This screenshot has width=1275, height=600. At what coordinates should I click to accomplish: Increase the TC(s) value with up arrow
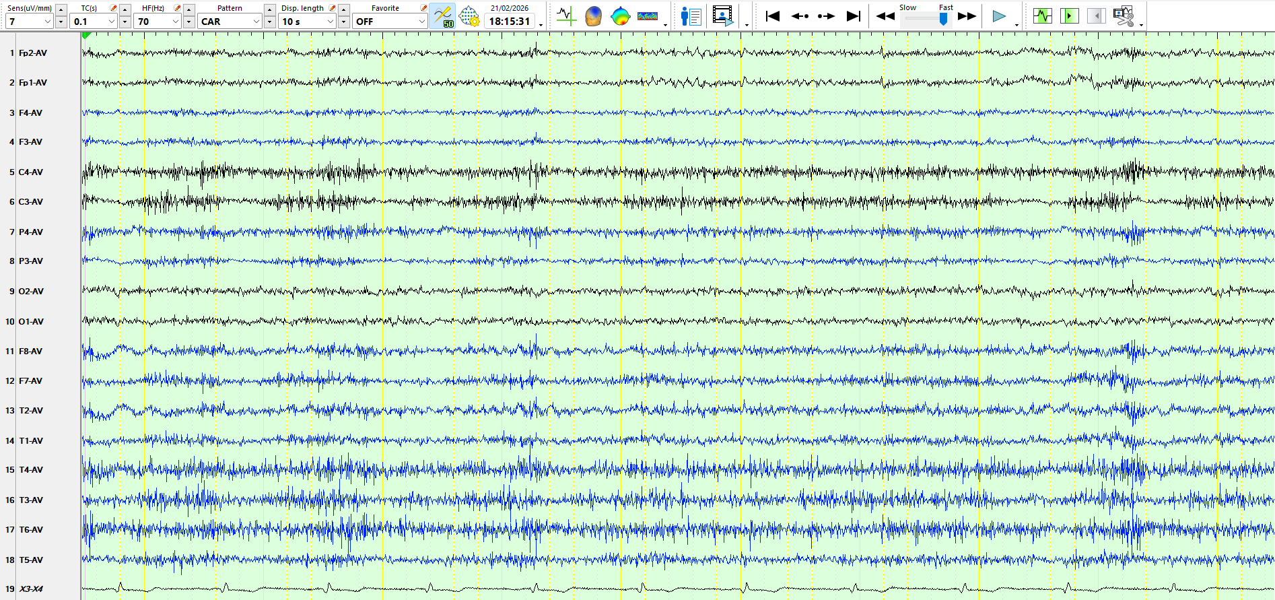(125, 9)
